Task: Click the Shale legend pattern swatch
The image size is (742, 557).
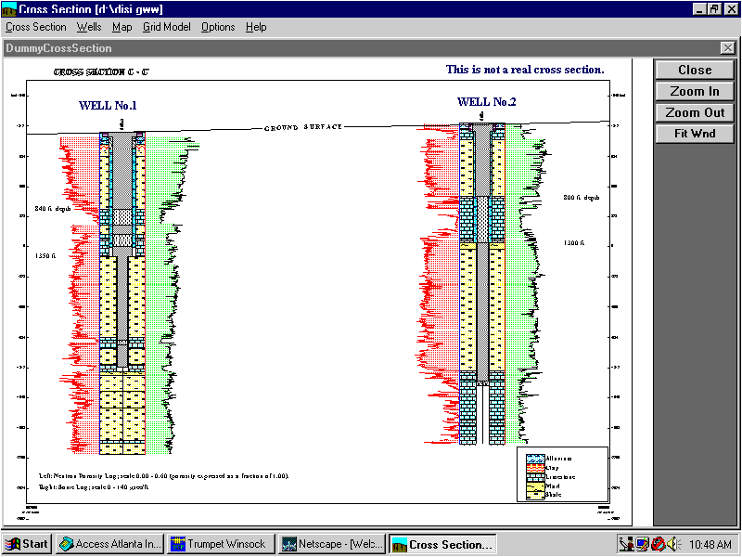Action: (535, 495)
